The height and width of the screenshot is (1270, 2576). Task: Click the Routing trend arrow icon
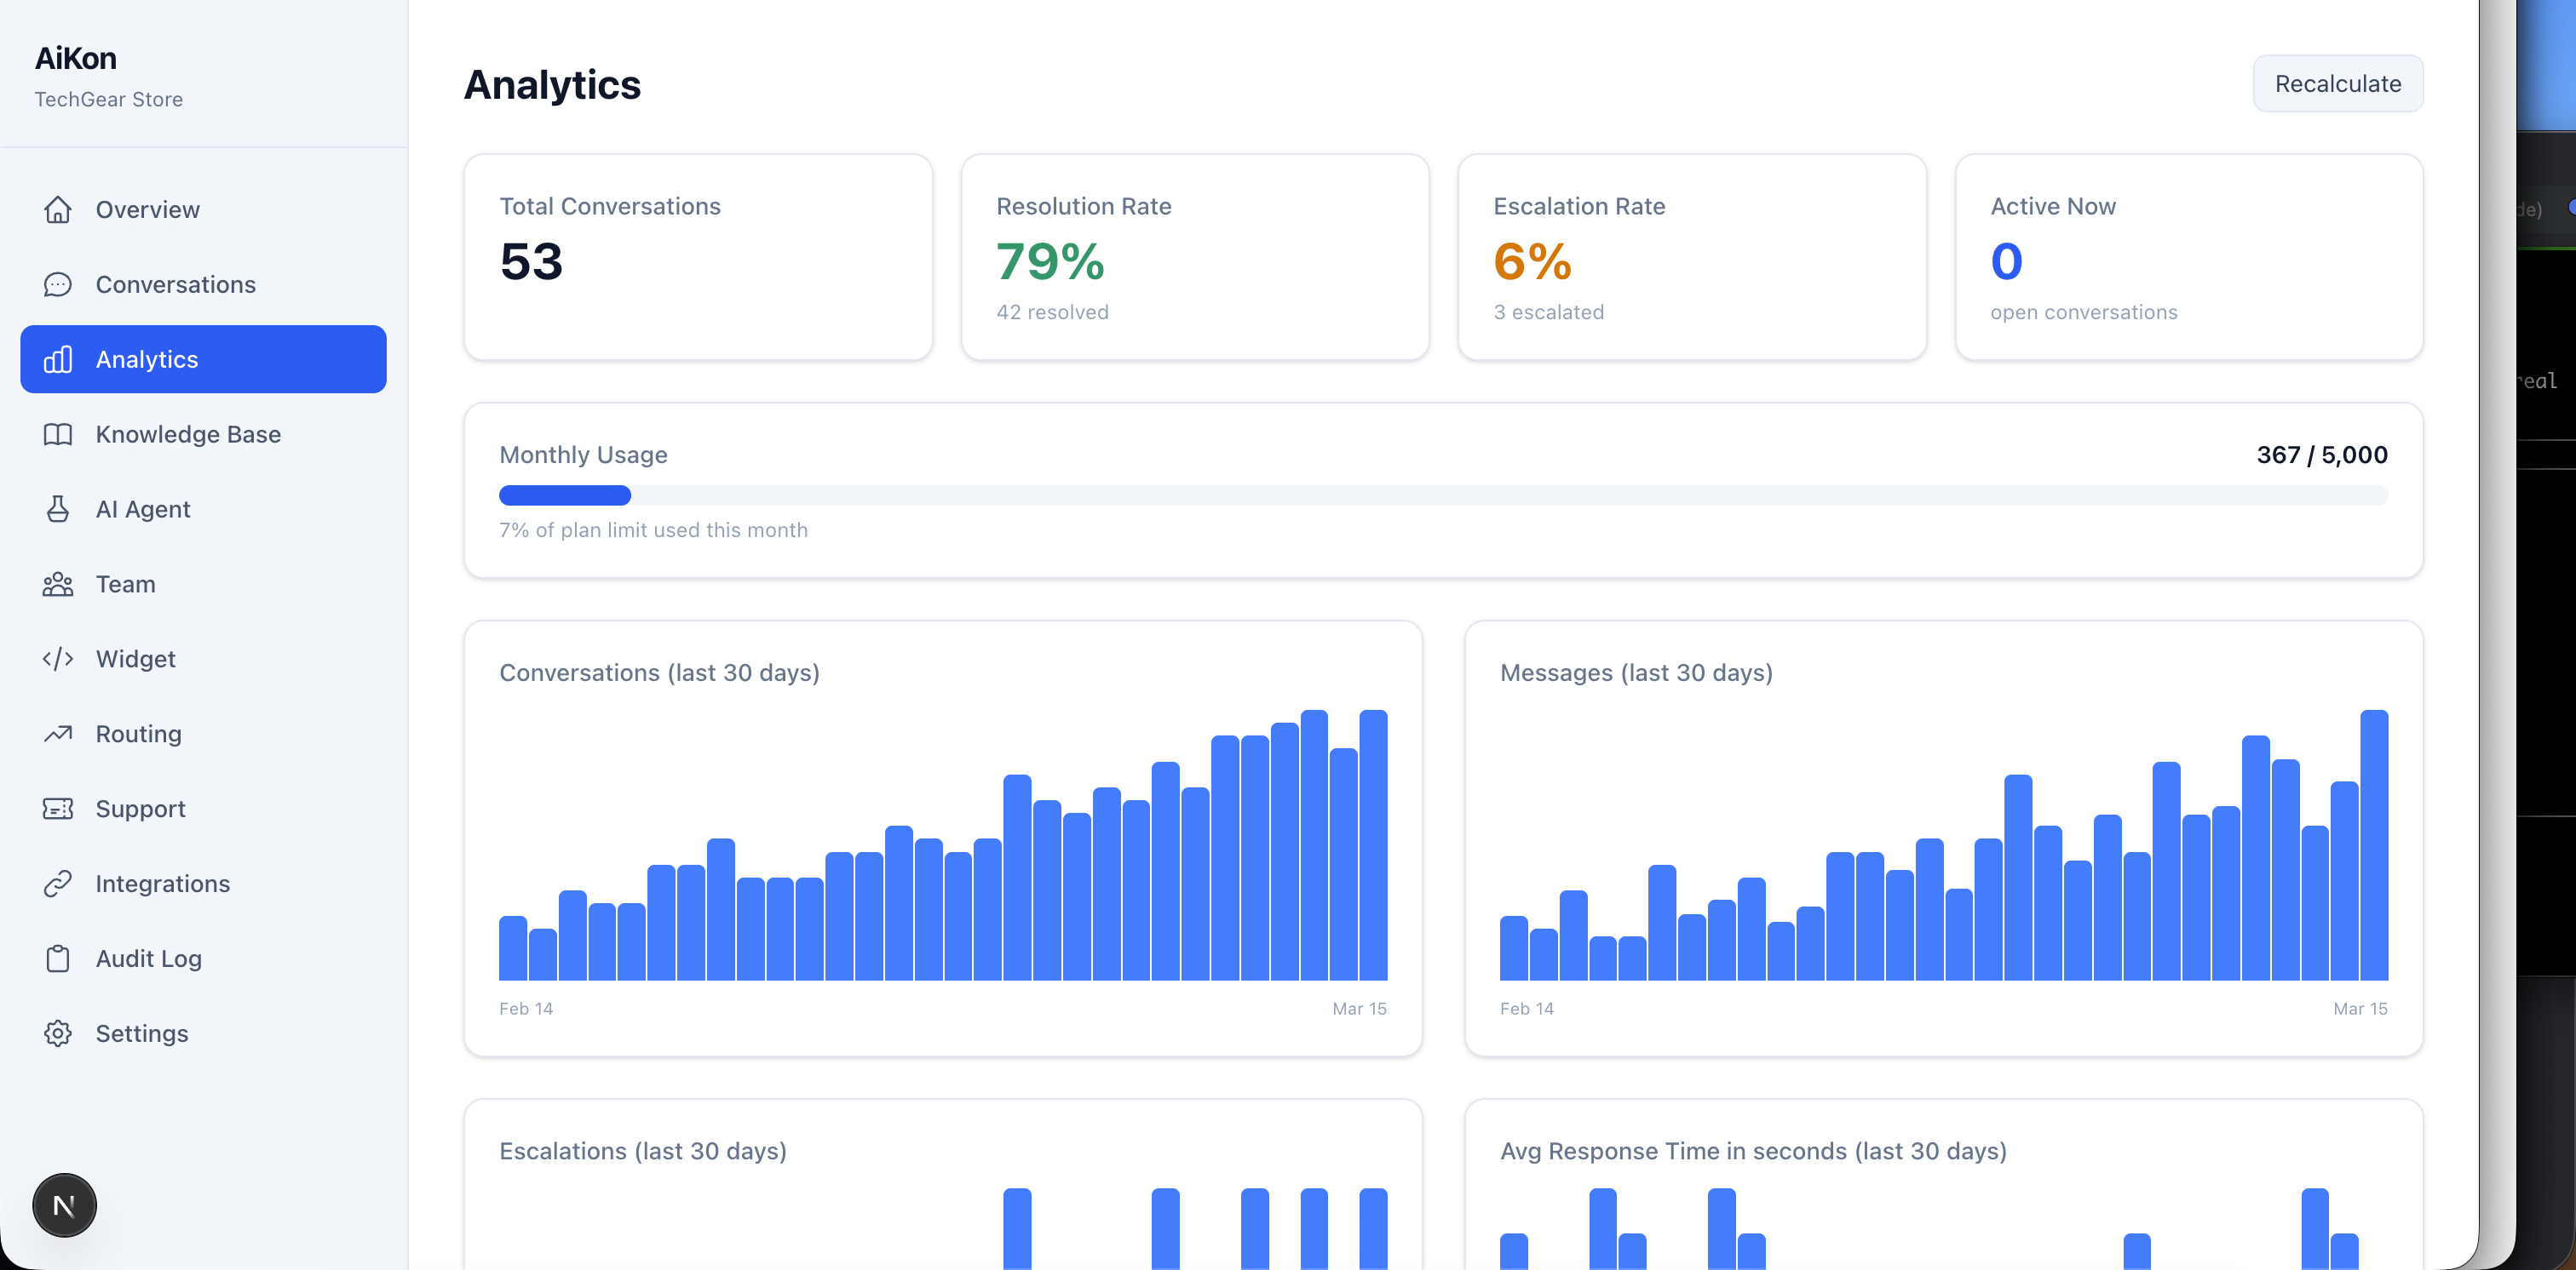tap(58, 734)
